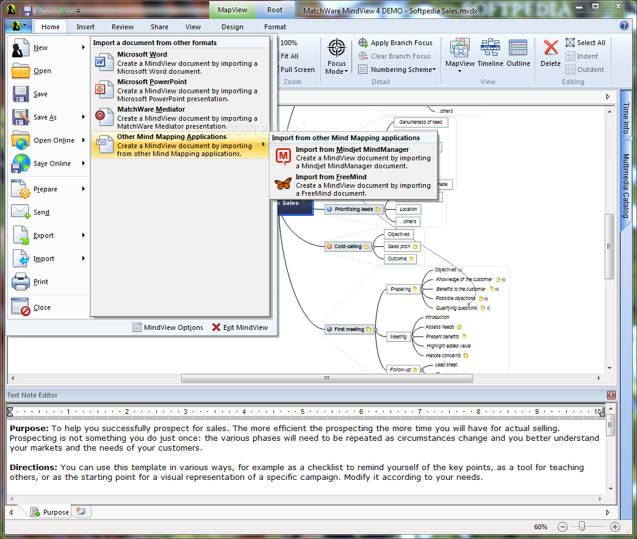
Task: Close the Text Note Editor panel
Action: click(x=611, y=395)
